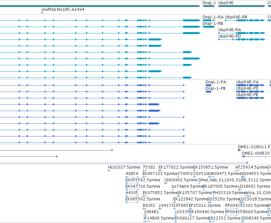Screen dimensions: 271x223
Task: Click the 89162 EST label
Action: pyautogui.click(x=149, y=206)
